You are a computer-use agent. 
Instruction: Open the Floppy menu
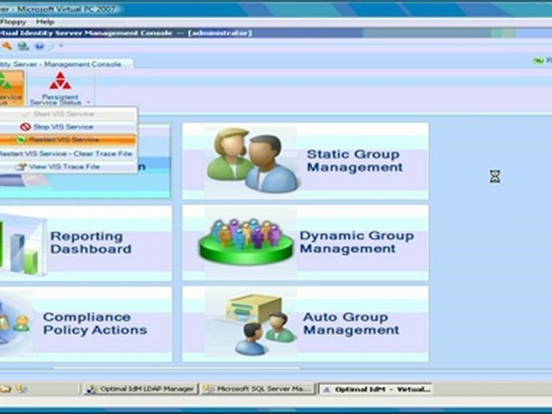(x=13, y=22)
